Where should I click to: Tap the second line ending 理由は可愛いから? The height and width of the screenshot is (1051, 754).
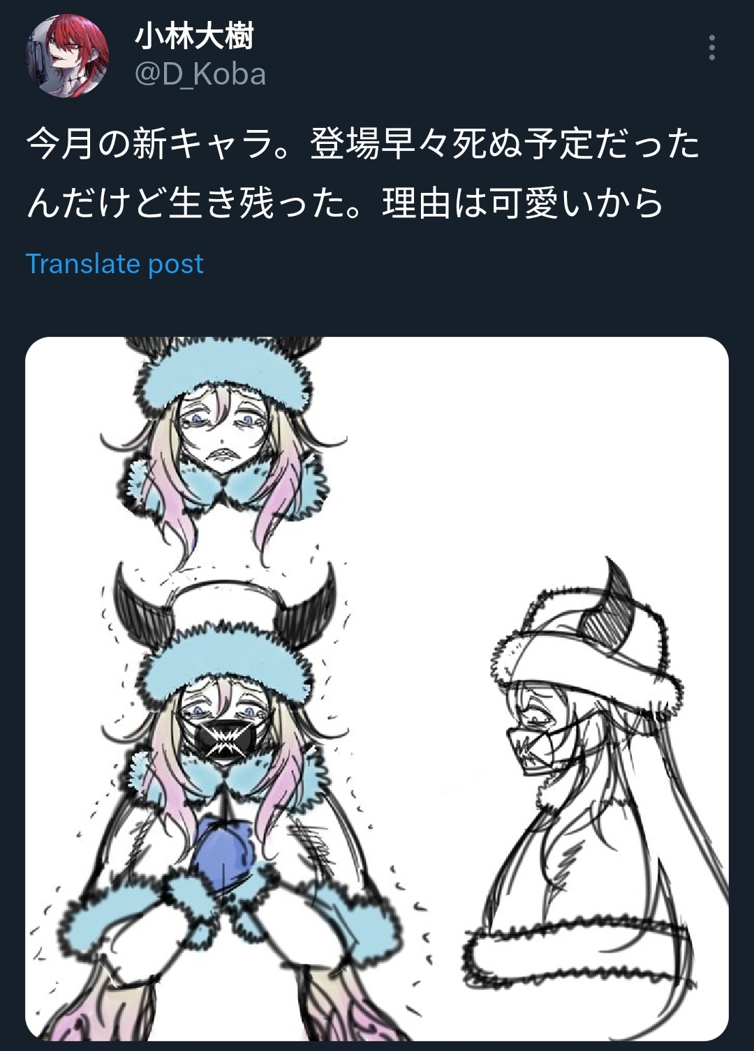tap(345, 203)
